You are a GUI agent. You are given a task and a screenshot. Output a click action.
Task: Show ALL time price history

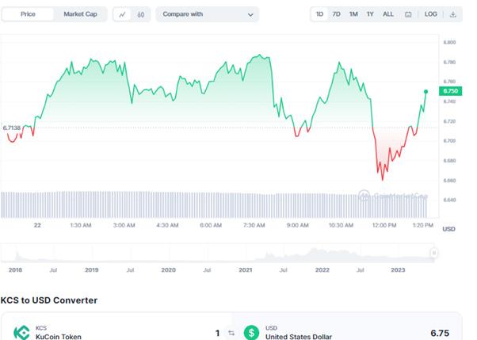click(387, 14)
